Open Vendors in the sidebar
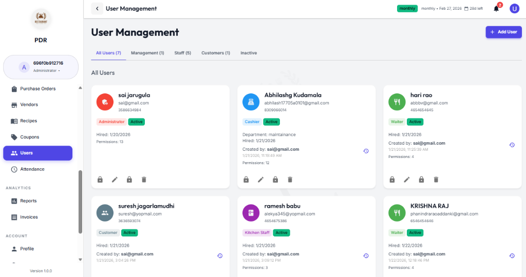 pyautogui.click(x=37, y=105)
